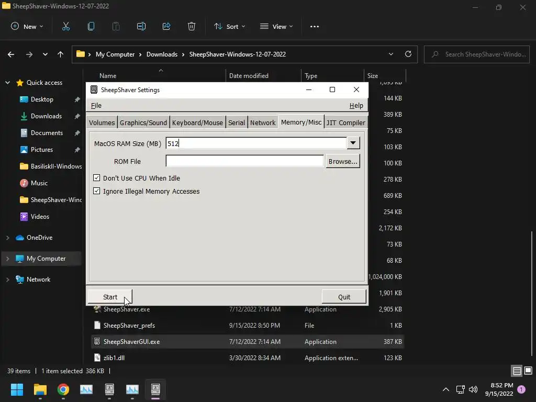The height and width of the screenshot is (402, 536).
Task: Open the File menu in SheepShaver Settings
Action: pyautogui.click(x=96, y=106)
